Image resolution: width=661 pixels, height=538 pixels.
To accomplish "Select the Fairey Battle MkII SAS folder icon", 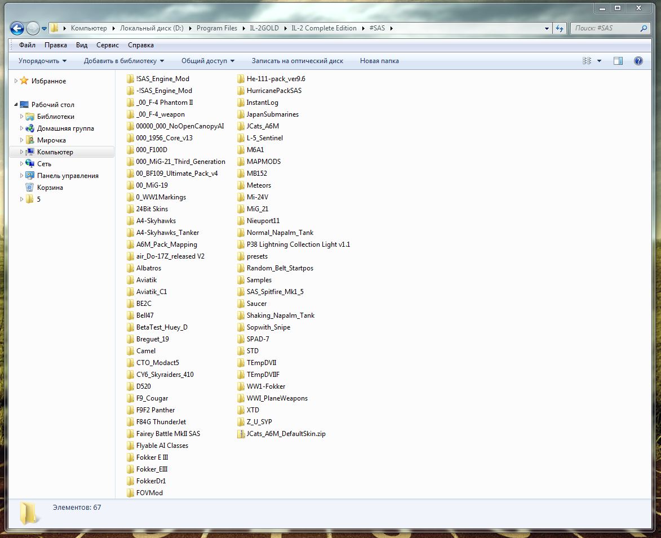I will tap(130, 434).
